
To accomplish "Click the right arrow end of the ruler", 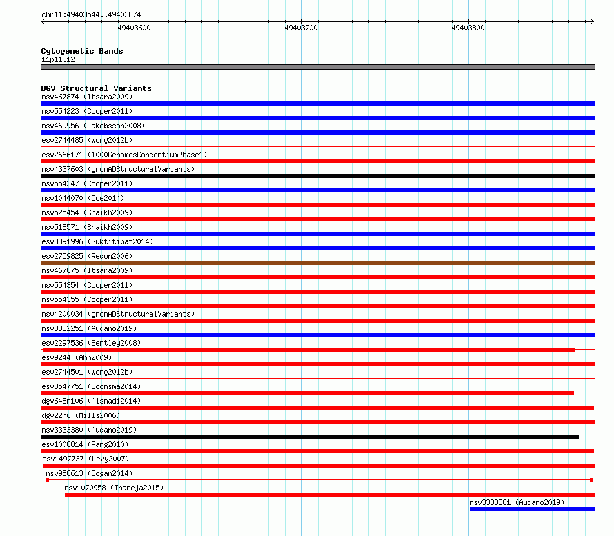I will [x=593, y=21].
